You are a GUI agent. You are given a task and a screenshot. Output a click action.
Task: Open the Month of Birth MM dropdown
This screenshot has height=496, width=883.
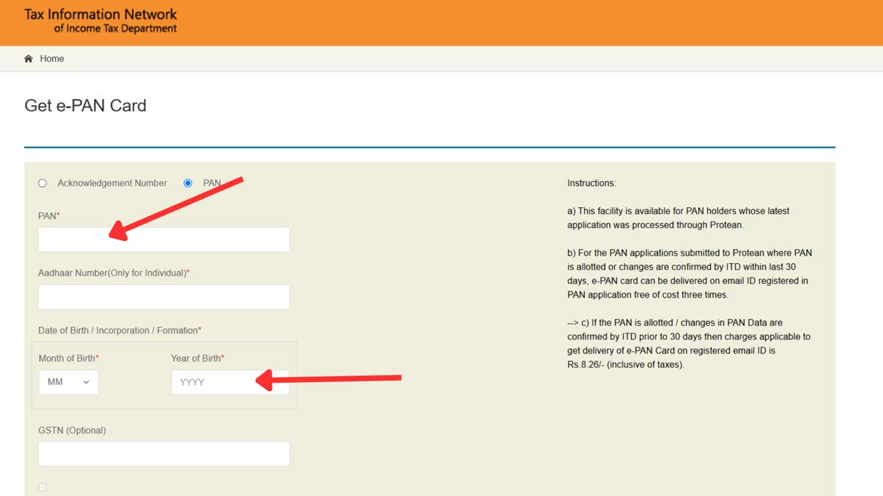click(x=68, y=382)
